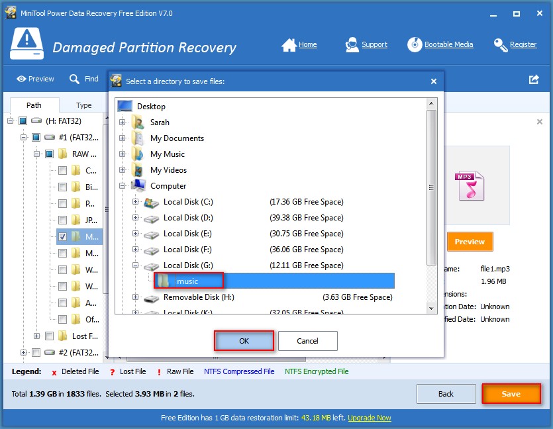Expand the My Documents tree node
553x429 pixels.
[123, 138]
